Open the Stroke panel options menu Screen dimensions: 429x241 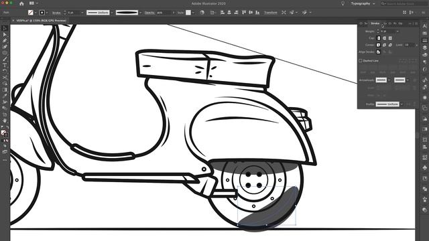[x=416, y=23]
